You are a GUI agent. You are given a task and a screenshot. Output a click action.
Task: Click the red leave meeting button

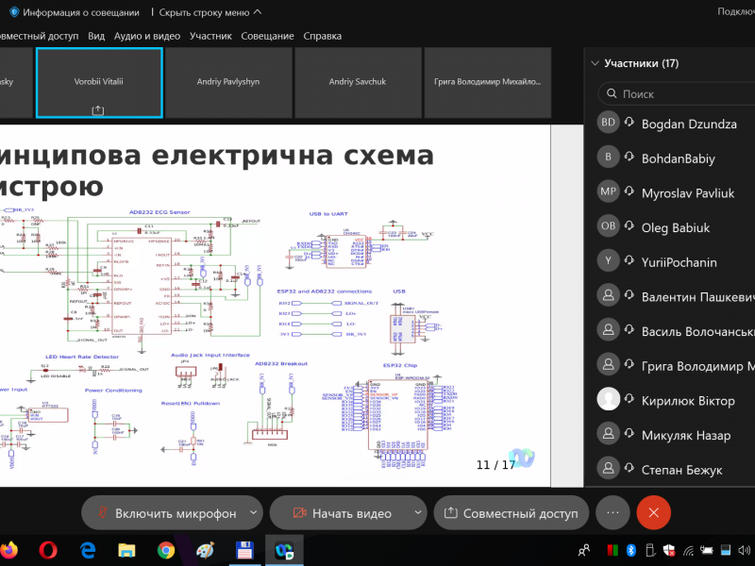coord(653,513)
